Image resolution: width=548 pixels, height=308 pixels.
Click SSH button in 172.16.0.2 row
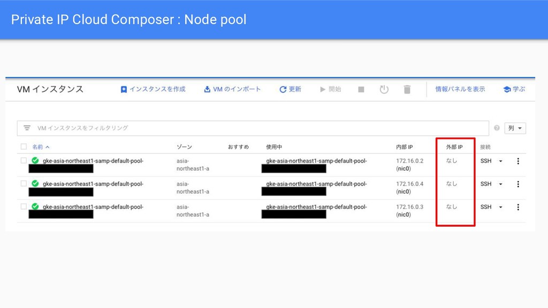[x=486, y=161]
